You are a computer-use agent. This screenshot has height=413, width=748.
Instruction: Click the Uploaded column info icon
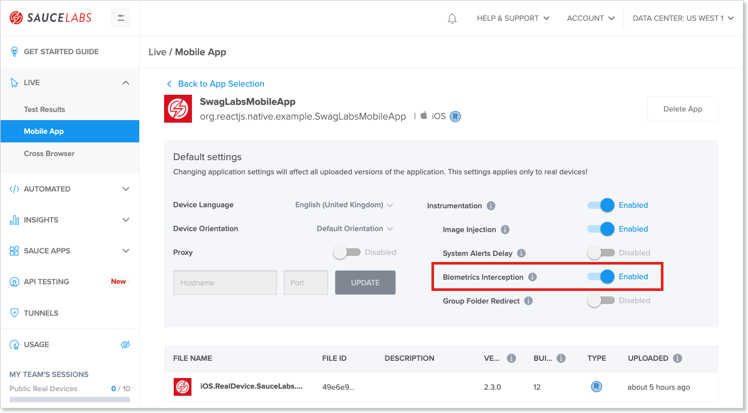(678, 358)
